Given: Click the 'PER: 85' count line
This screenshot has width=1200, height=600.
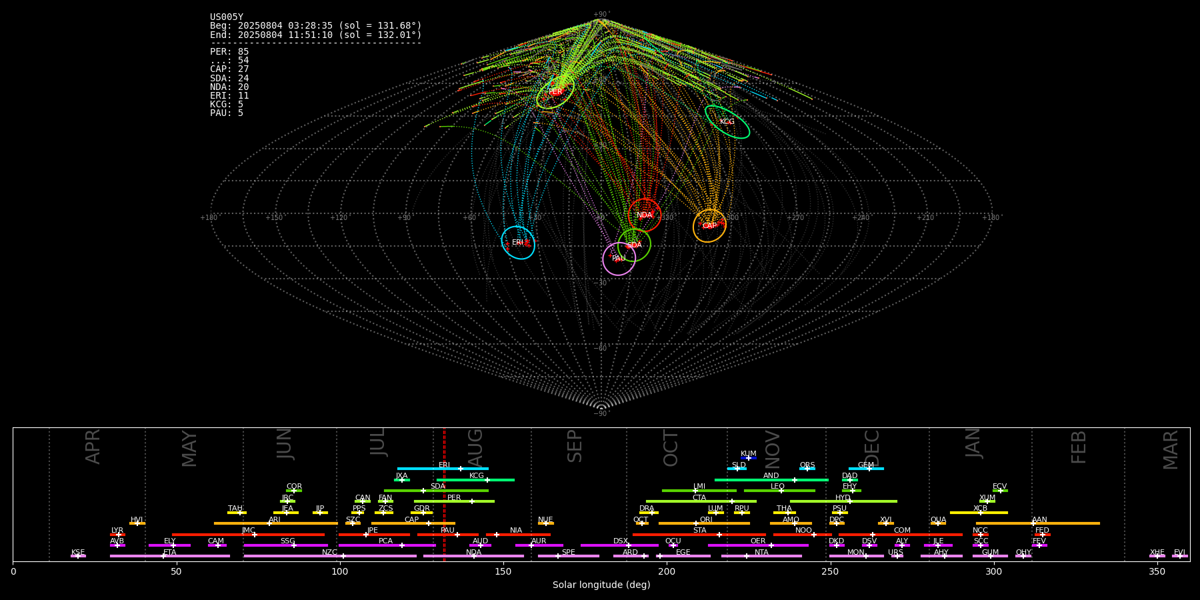Looking at the screenshot, I should tap(229, 51).
